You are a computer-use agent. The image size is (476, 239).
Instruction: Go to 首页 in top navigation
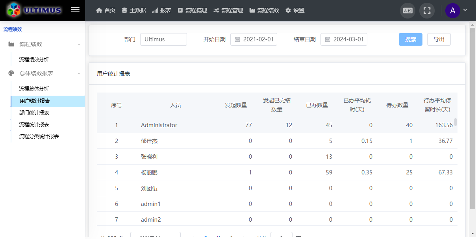pos(106,11)
